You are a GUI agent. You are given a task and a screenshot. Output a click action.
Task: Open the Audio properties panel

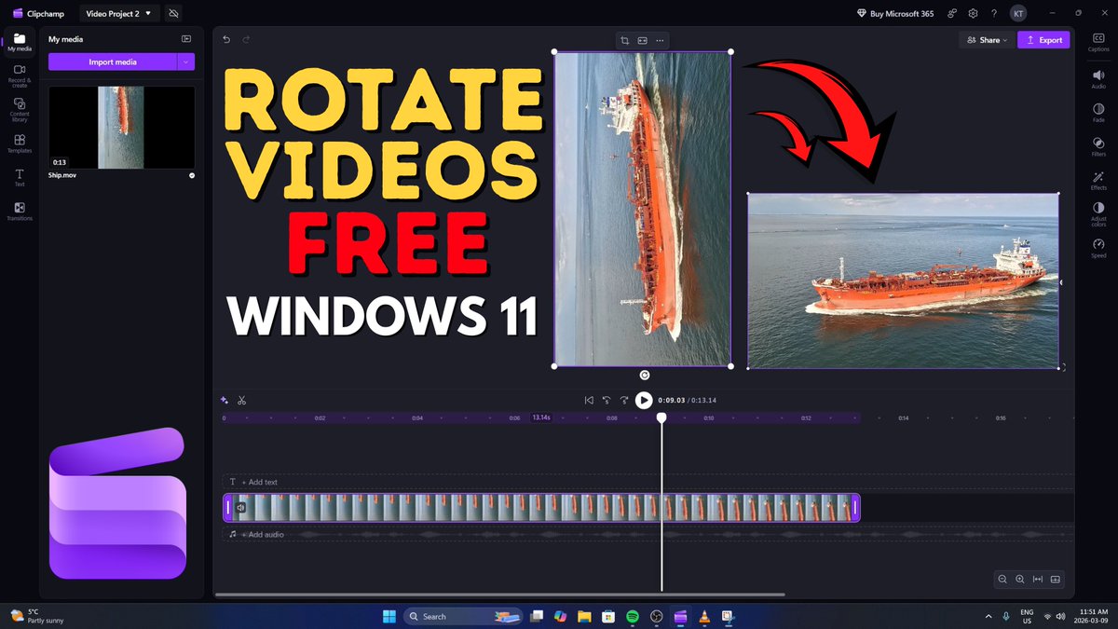coord(1098,78)
